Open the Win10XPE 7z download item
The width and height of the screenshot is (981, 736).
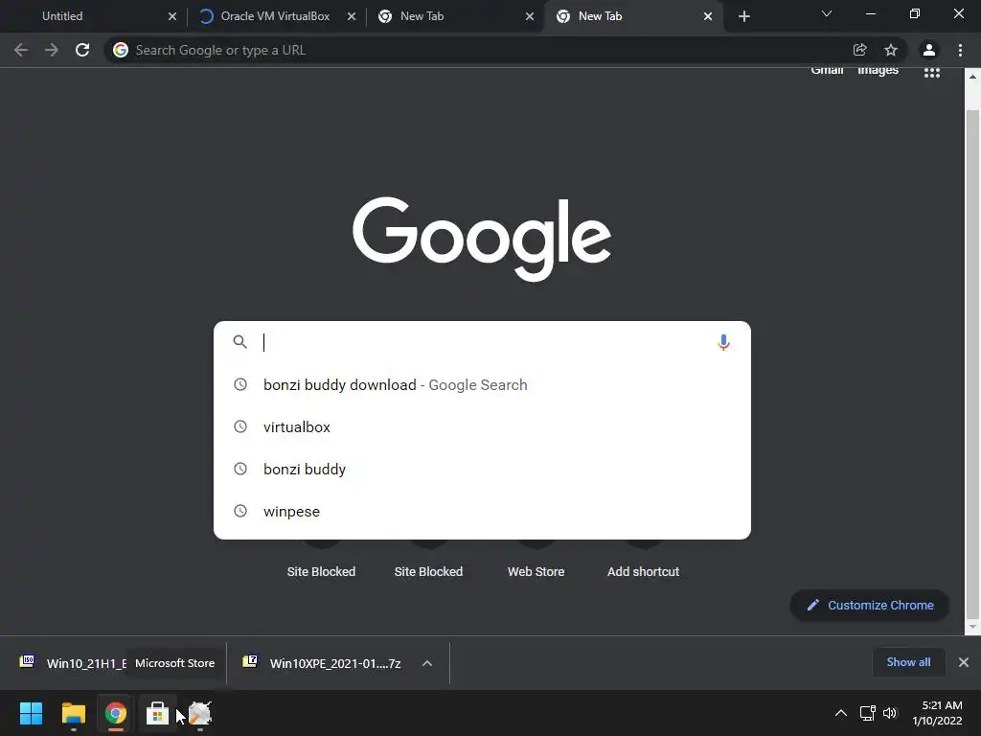coord(322,663)
